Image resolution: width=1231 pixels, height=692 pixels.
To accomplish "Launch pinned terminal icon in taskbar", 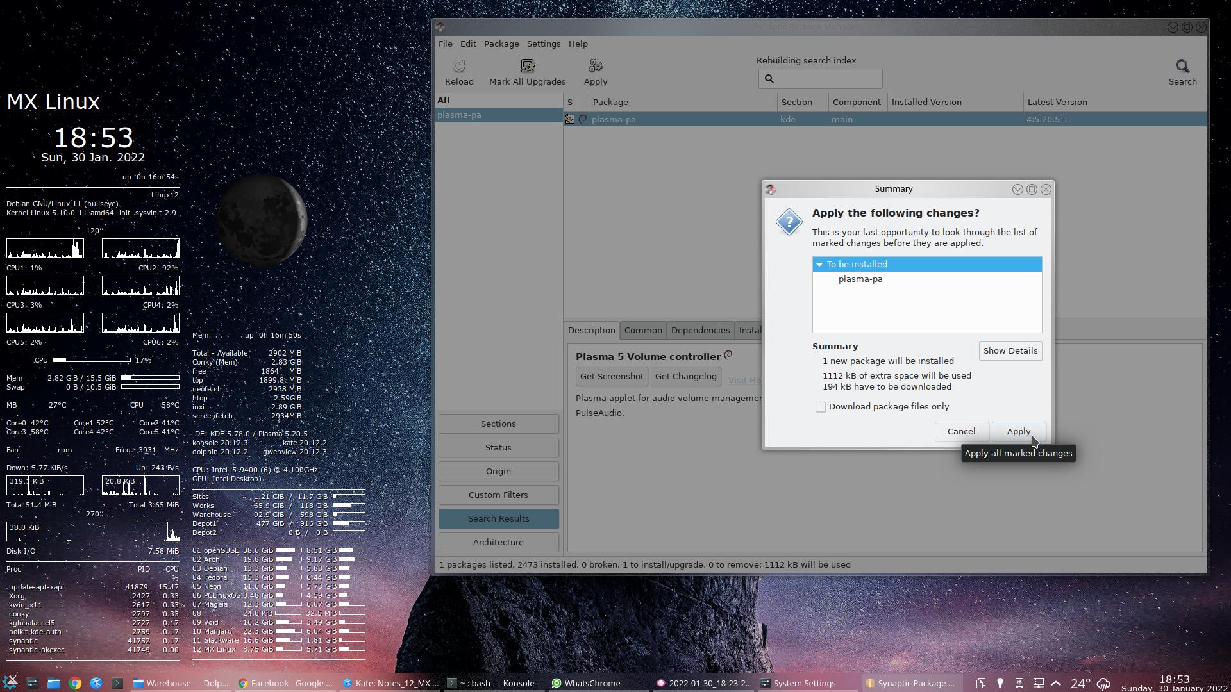I will pos(117,683).
